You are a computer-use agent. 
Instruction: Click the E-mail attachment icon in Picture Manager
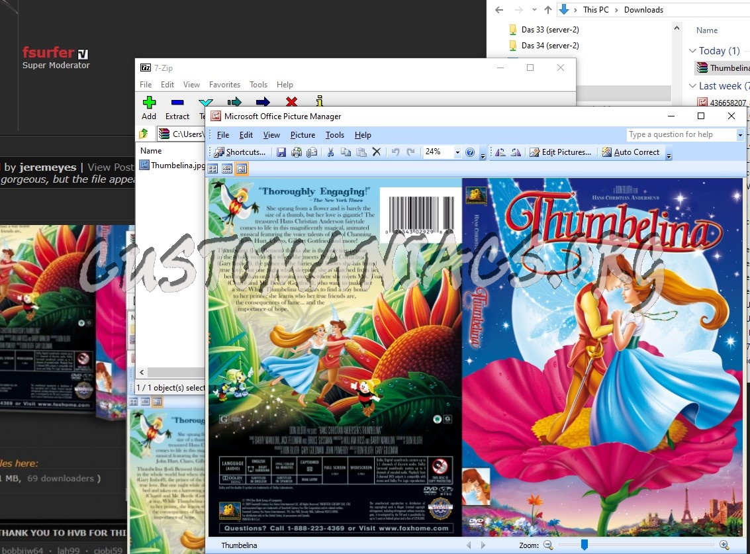[312, 152]
